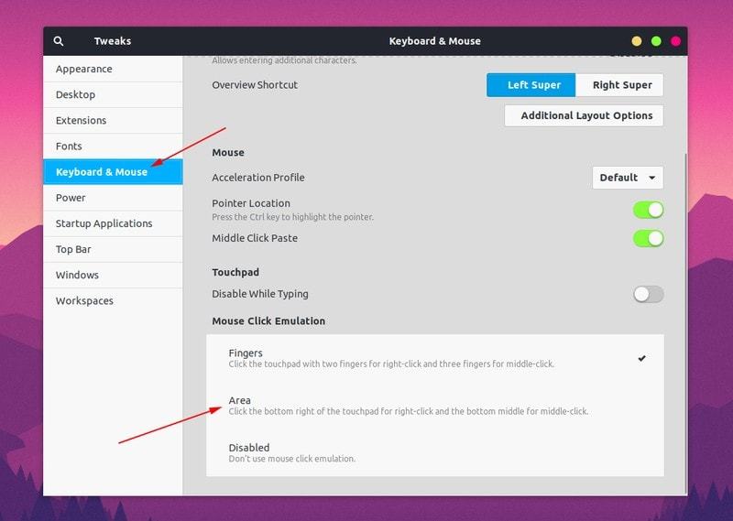Open Additional Layout Options
The image size is (733, 521).
click(585, 115)
